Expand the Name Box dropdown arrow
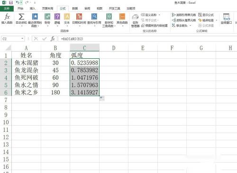Image resolution: width=237 pixels, height=173 pixels. (x=22, y=38)
